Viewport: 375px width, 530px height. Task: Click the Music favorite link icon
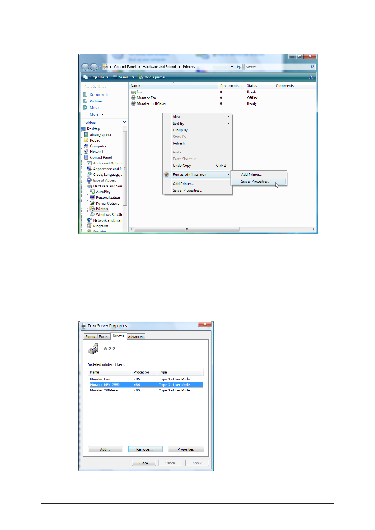(x=85, y=108)
